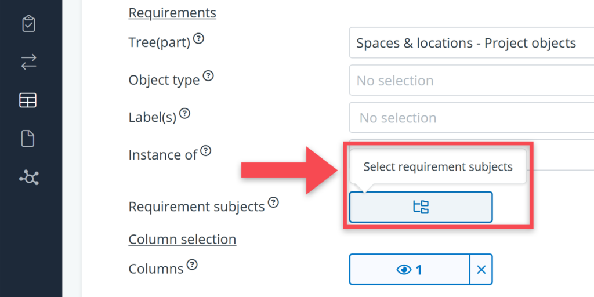Click the Requirements section heading
Image resolution: width=594 pixels, height=297 pixels.
click(172, 13)
